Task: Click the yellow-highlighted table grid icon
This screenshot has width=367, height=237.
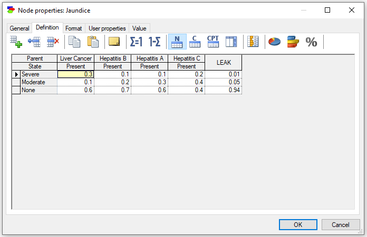Action: pyautogui.click(x=253, y=42)
